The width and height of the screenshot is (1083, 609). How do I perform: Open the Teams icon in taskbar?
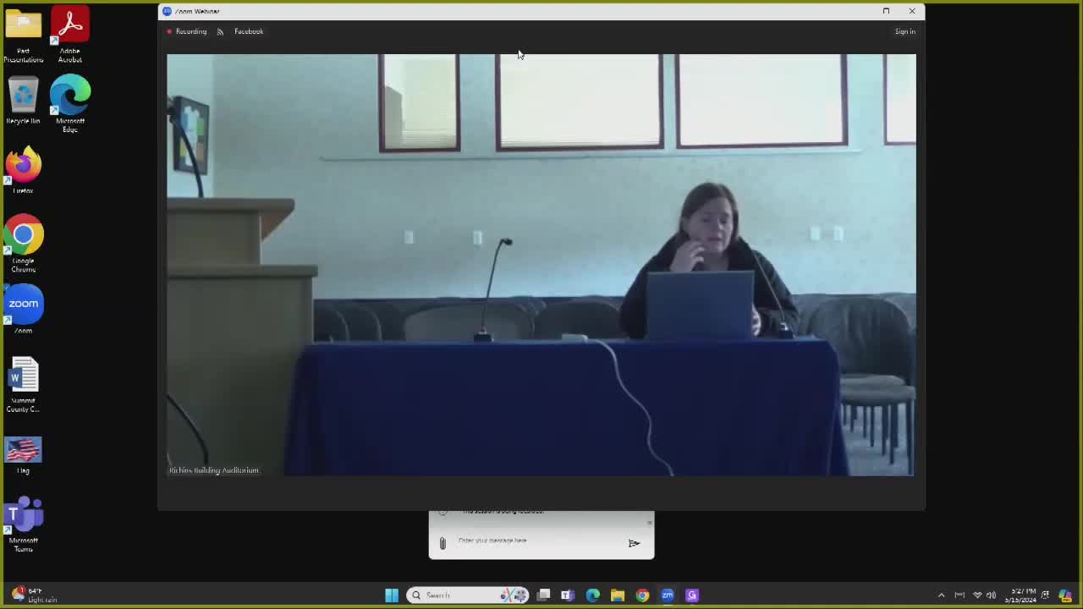[x=567, y=595]
